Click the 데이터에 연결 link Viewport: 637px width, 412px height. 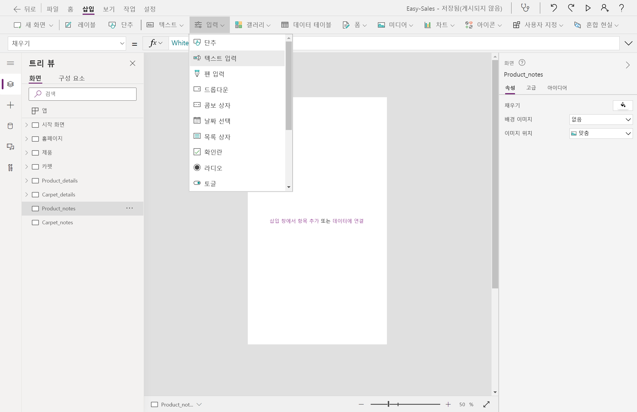(348, 221)
